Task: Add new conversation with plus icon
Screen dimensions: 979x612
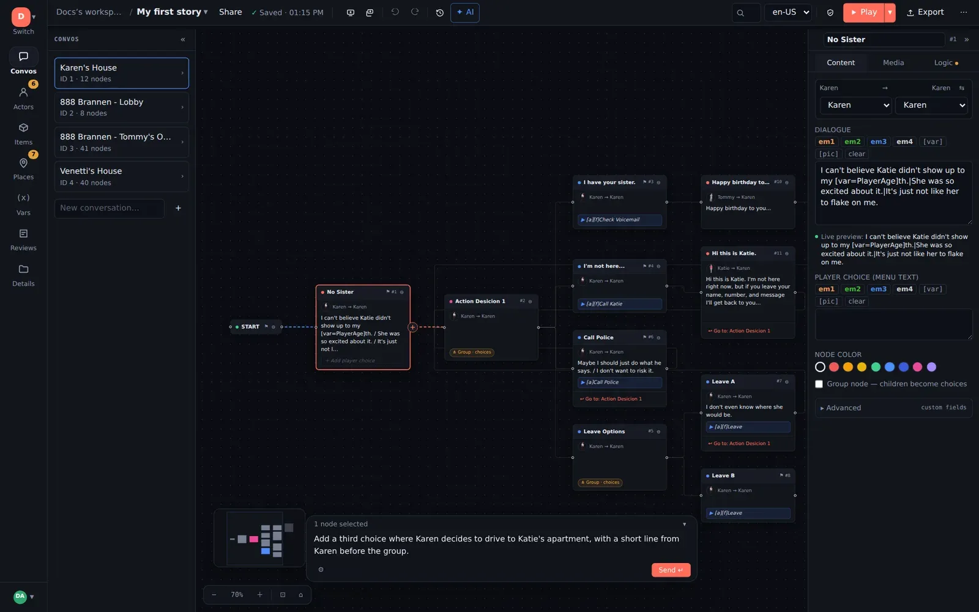Action: 178,208
